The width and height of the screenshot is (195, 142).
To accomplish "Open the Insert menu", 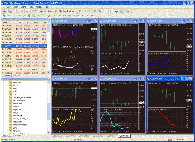I will coord(16,7).
